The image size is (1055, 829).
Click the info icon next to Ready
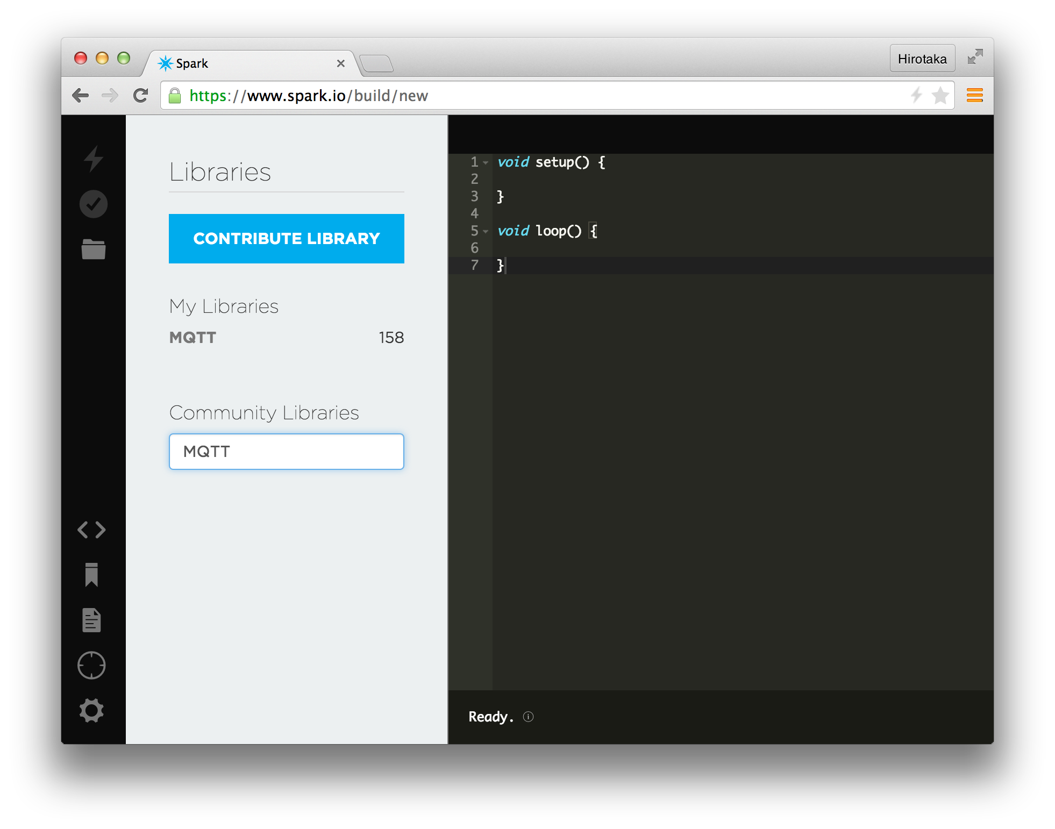529,717
